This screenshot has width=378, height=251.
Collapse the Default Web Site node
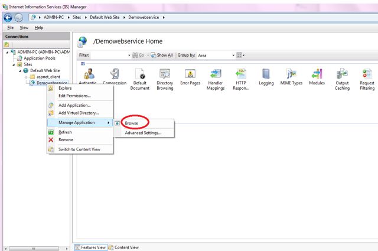click(20, 71)
